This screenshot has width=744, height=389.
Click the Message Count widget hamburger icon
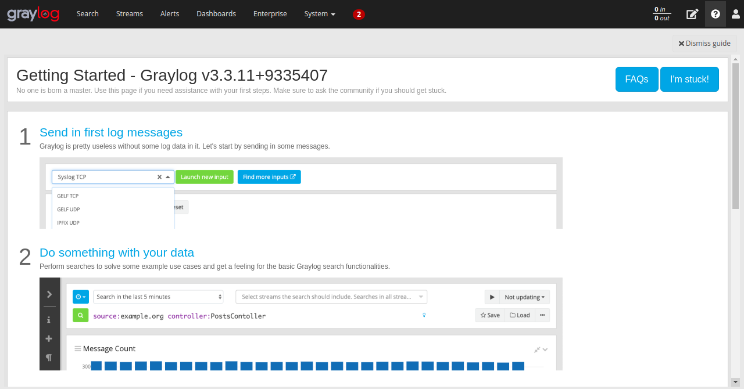pyautogui.click(x=77, y=349)
